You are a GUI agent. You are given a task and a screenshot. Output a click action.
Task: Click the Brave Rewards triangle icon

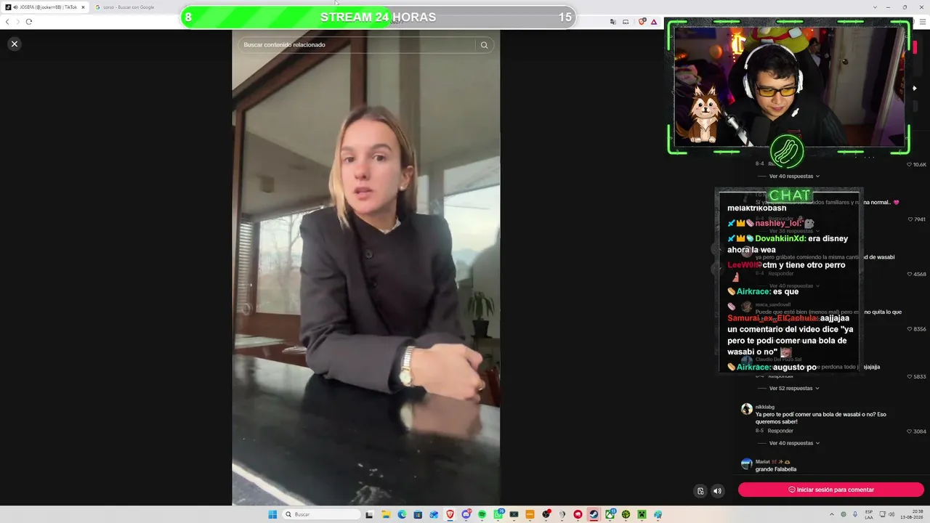[653, 22]
